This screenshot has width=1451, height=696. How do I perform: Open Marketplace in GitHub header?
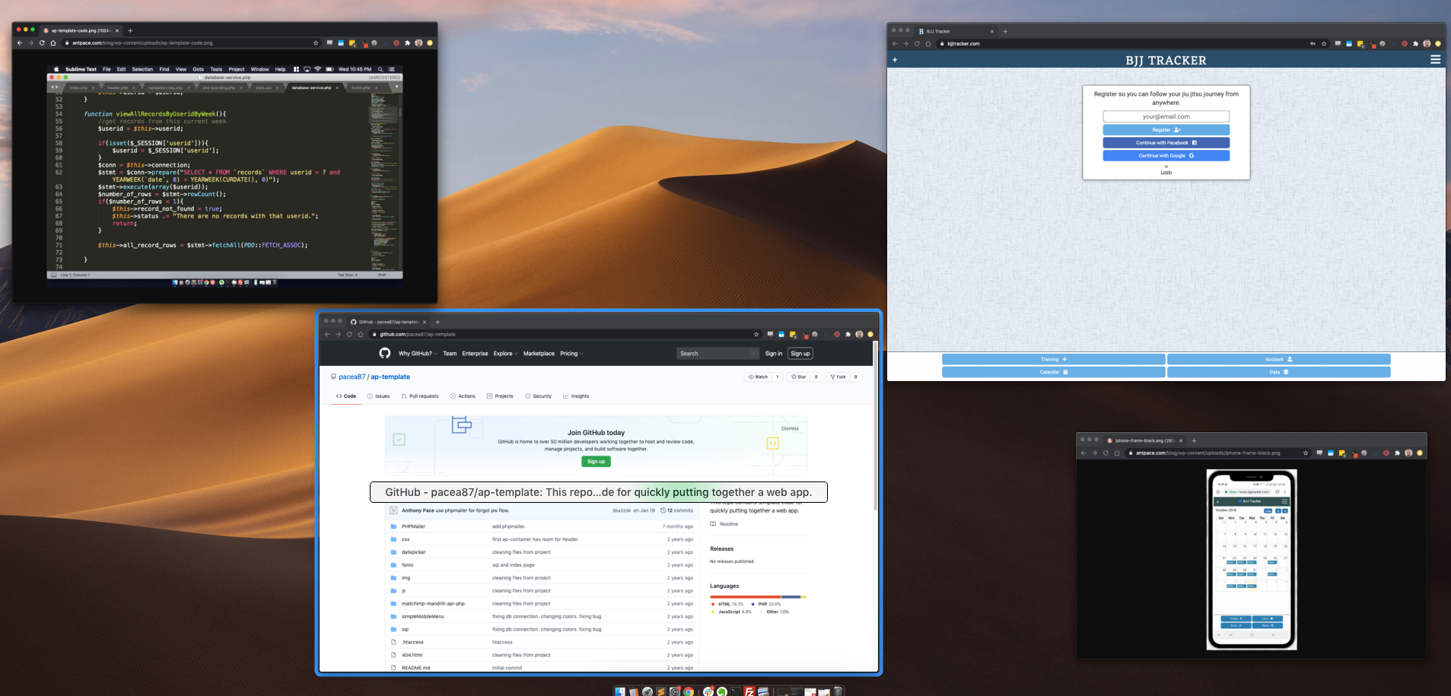539,354
